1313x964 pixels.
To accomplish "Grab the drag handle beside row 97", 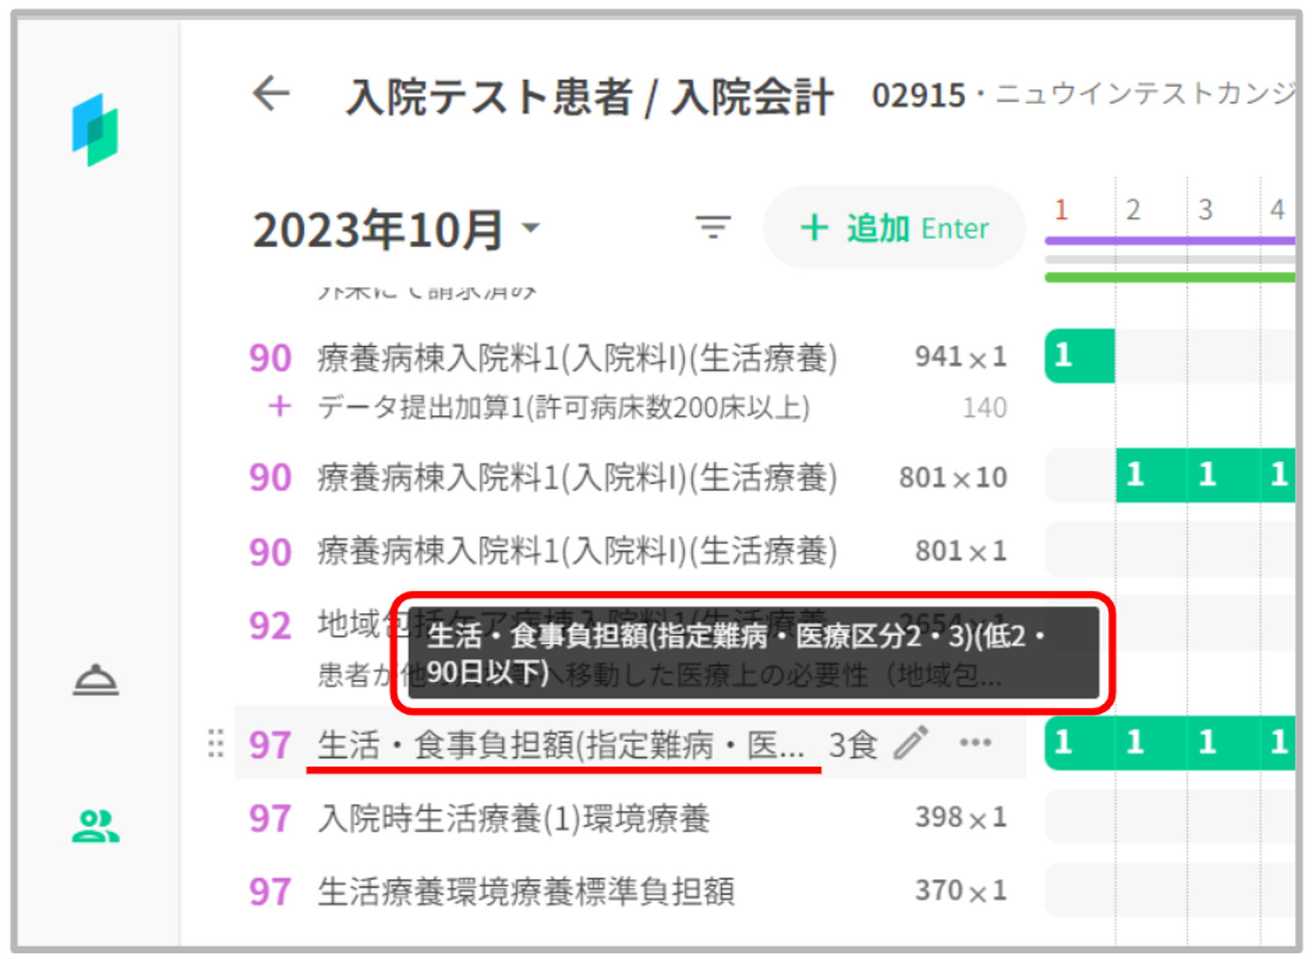I will point(215,744).
